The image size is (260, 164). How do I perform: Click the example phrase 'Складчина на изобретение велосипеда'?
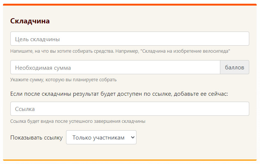(x=185, y=51)
